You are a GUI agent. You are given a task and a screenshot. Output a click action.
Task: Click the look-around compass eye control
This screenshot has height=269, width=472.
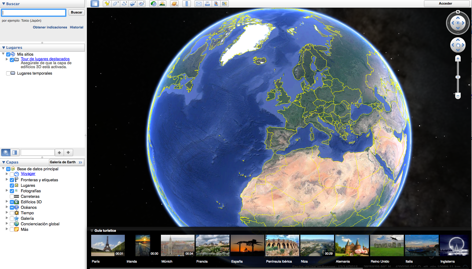click(458, 23)
